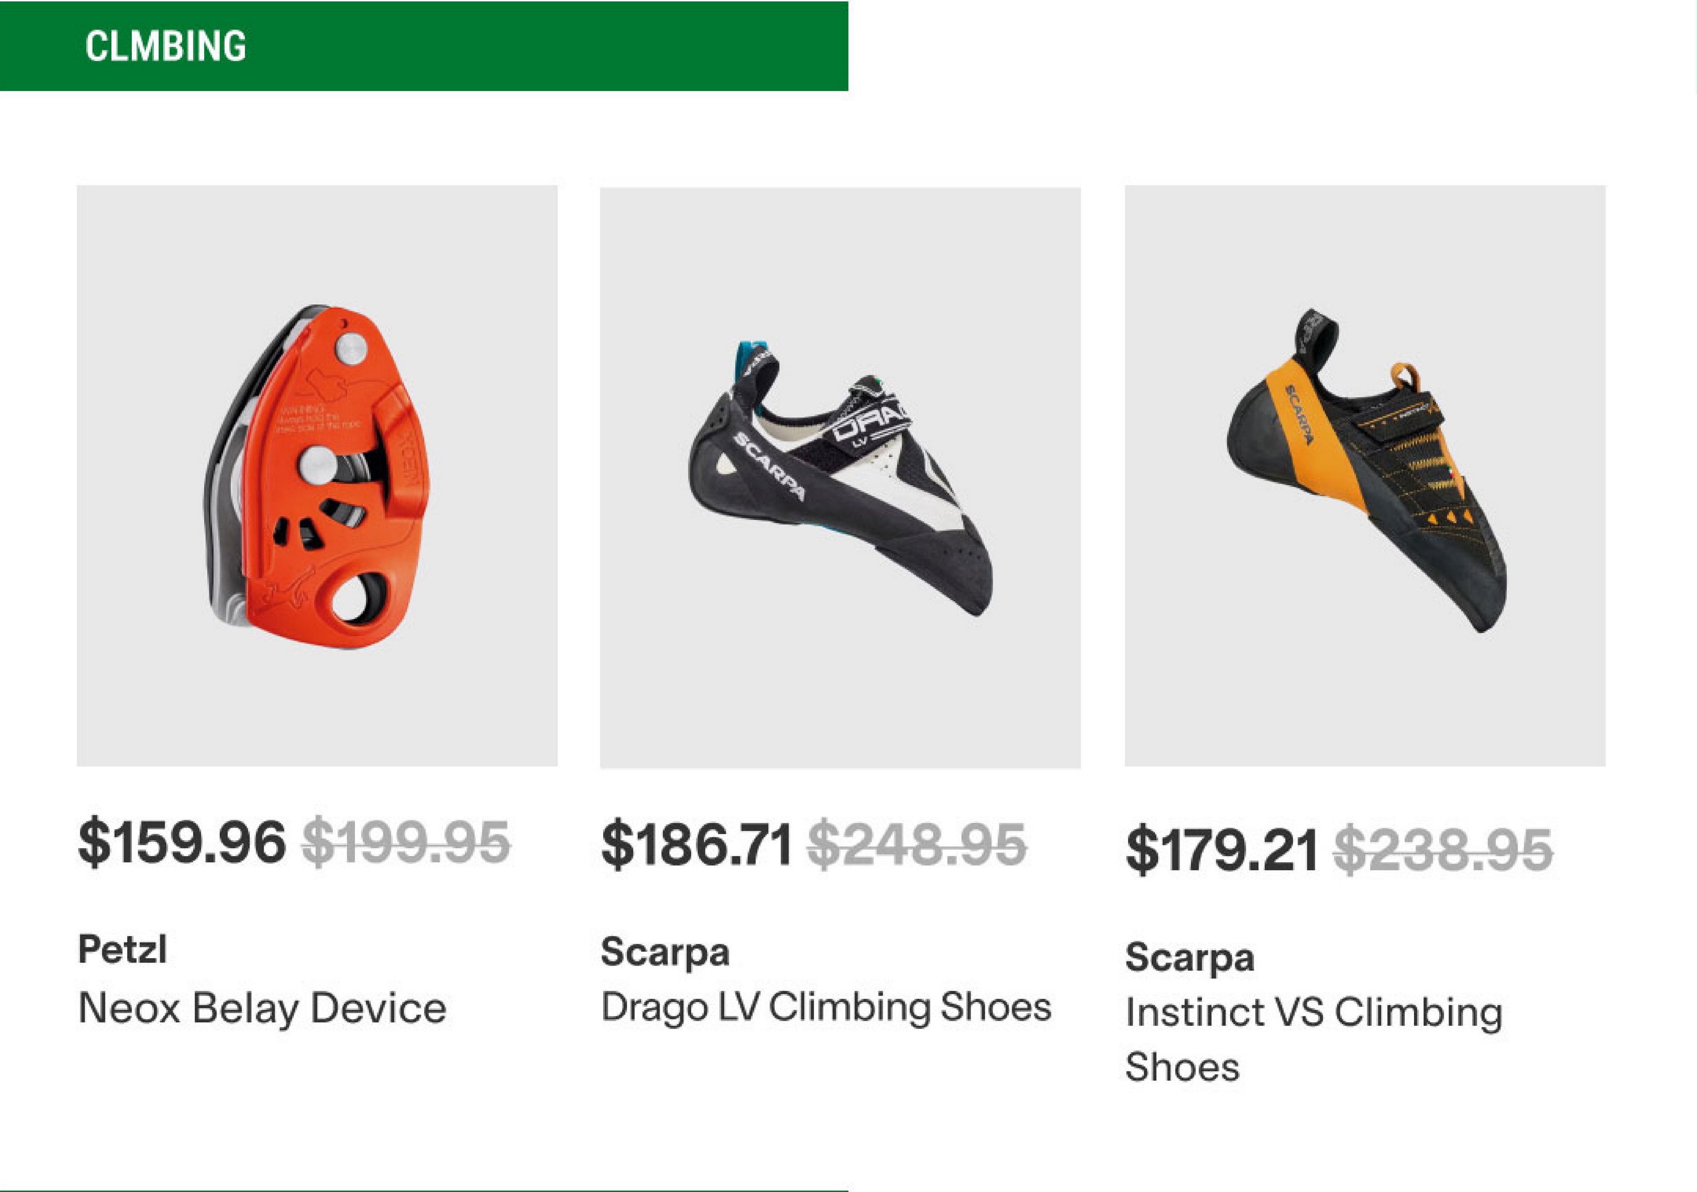Click the Neox Belay Device product title
1697x1192 pixels.
pyautogui.click(x=262, y=1009)
